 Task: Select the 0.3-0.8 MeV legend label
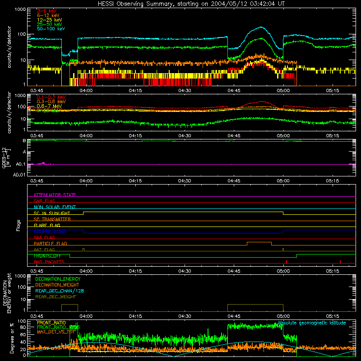click(x=51, y=102)
